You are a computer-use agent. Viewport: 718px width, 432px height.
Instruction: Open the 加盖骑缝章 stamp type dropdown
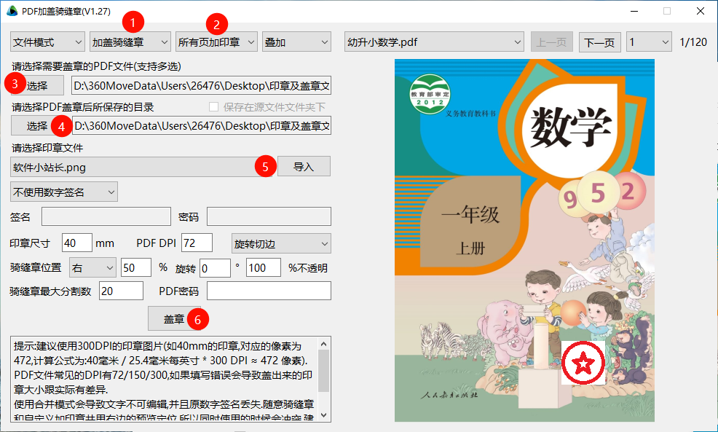pos(130,42)
